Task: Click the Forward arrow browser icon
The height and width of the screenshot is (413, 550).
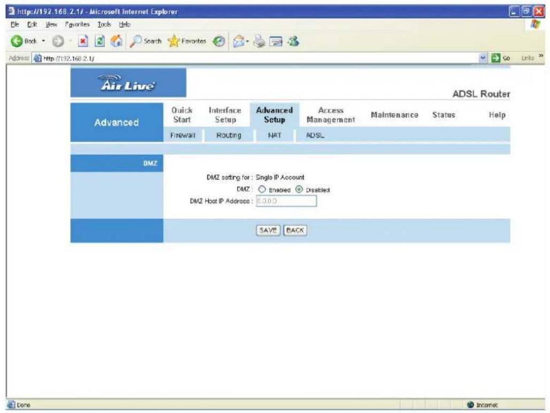Action: tap(58, 41)
